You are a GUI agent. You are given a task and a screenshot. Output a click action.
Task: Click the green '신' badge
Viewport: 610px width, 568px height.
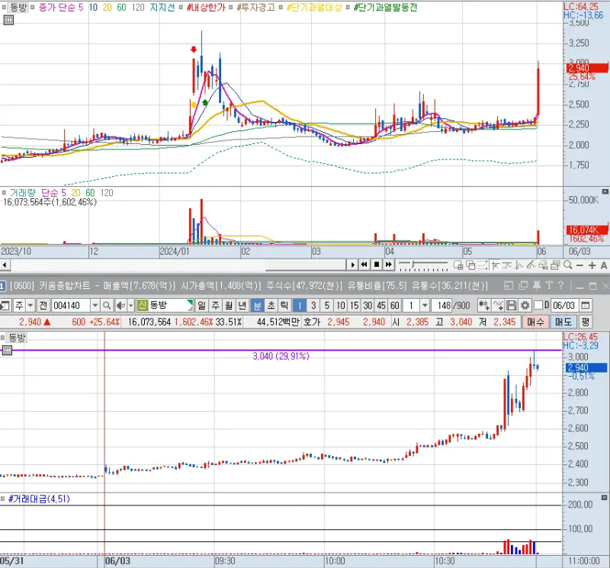coord(142,306)
